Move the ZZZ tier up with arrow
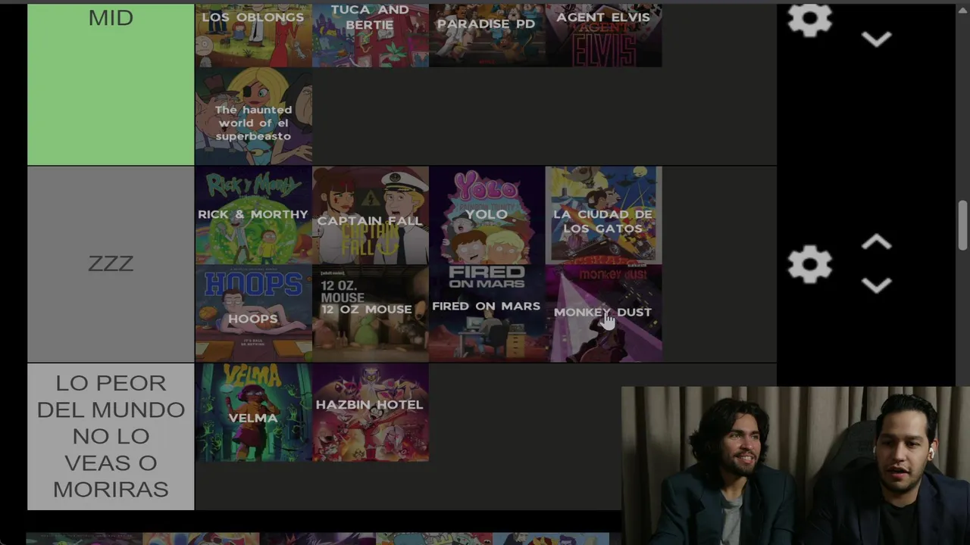 tap(876, 242)
